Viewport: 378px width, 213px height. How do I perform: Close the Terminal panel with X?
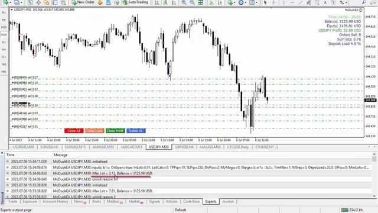pyautogui.click(x=2, y=153)
